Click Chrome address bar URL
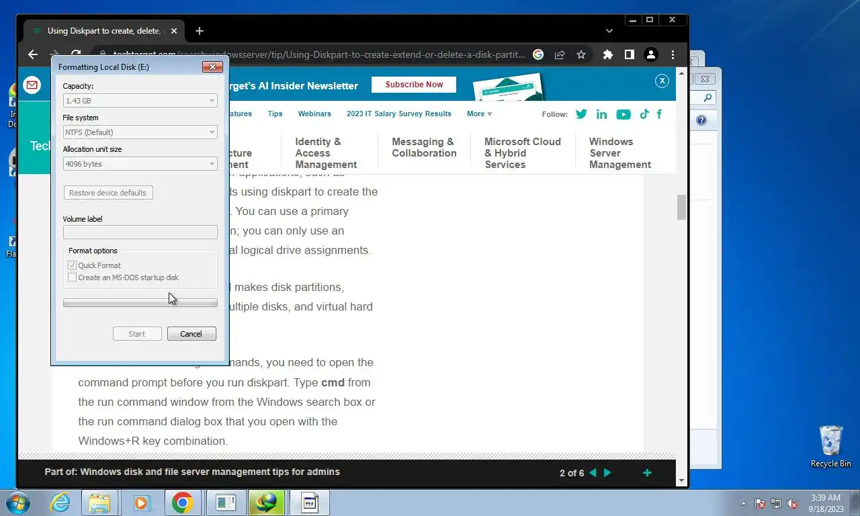This screenshot has height=516, width=860. [319, 55]
